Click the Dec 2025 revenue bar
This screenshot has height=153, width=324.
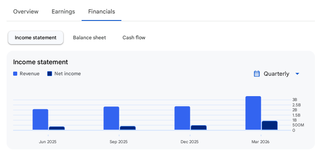182,118
